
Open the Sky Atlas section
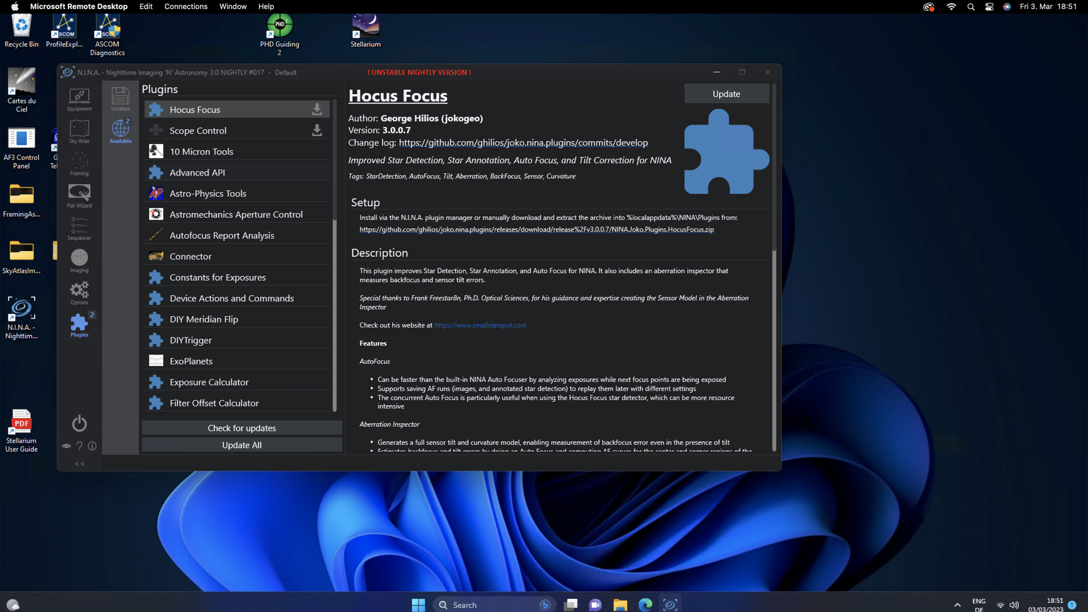click(79, 131)
